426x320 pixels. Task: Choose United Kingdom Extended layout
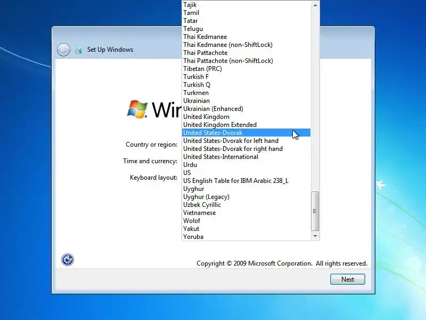coord(246,125)
